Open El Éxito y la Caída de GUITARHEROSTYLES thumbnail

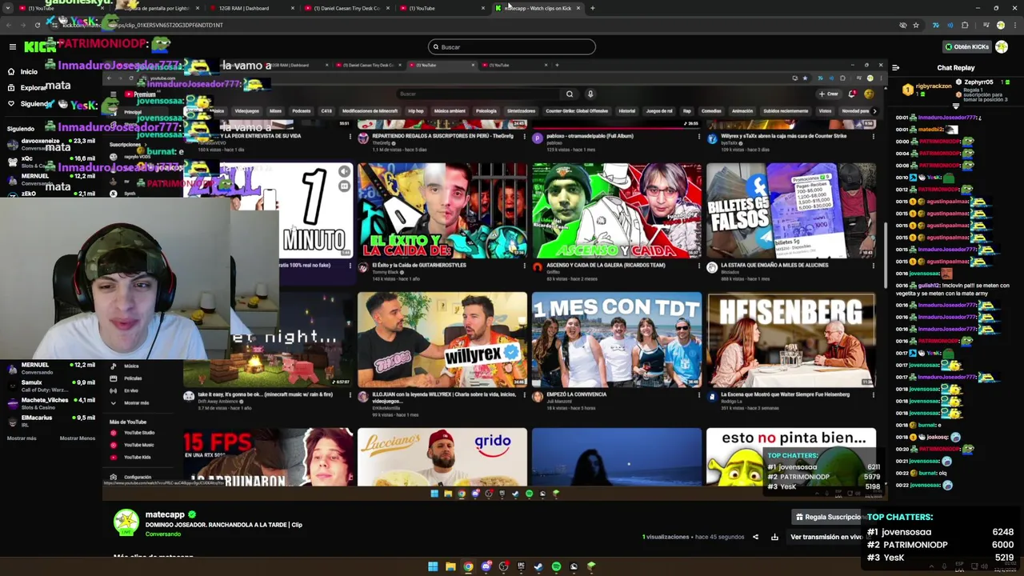[x=442, y=210]
